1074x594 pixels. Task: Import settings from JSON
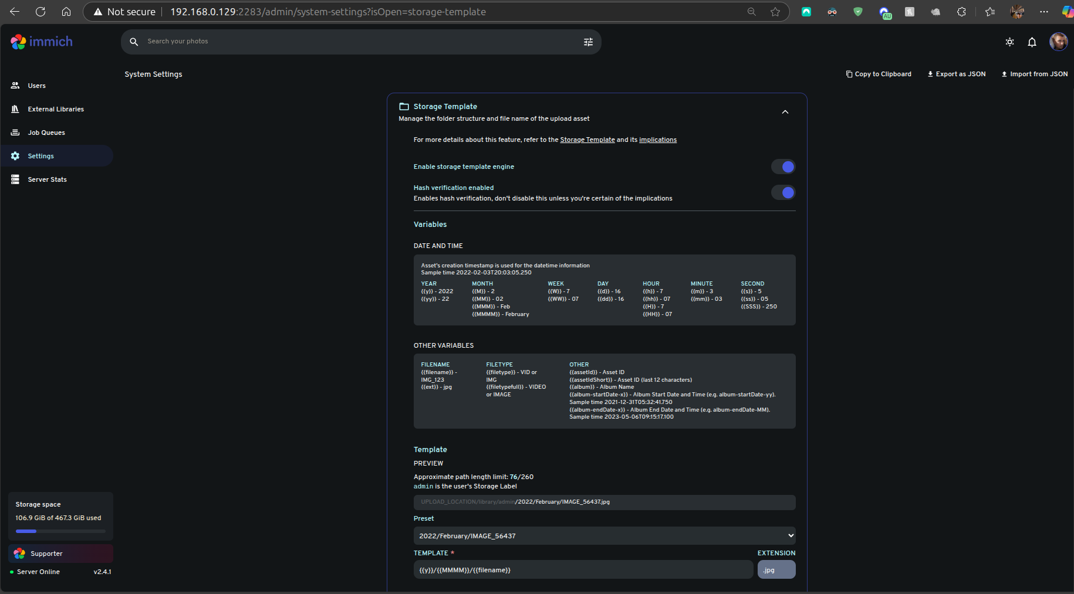coord(1035,74)
